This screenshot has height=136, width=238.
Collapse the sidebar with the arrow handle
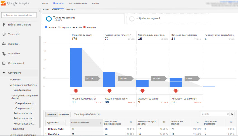coord(39,11)
